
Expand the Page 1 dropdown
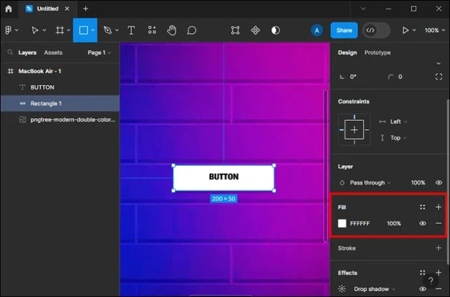tap(99, 52)
